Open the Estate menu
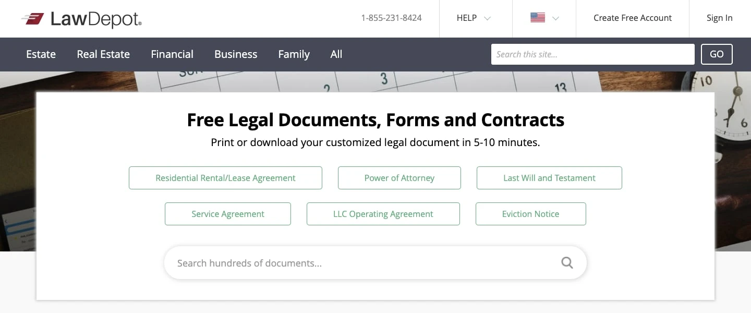Viewport: 751px width, 313px height. click(41, 54)
